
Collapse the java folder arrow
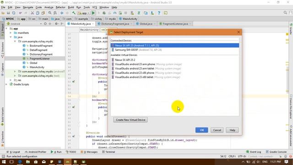point(11,37)
